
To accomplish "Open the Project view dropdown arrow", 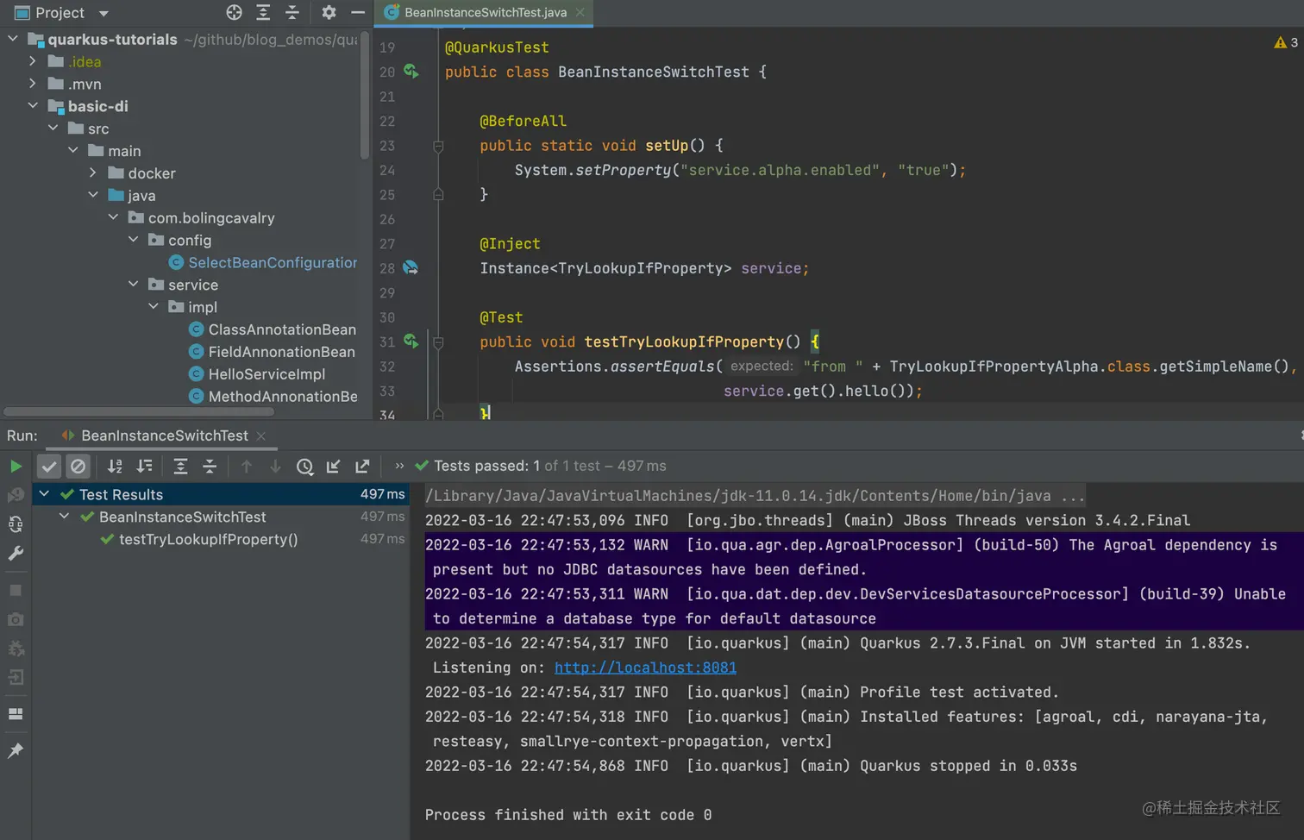I will pos(103,13).
